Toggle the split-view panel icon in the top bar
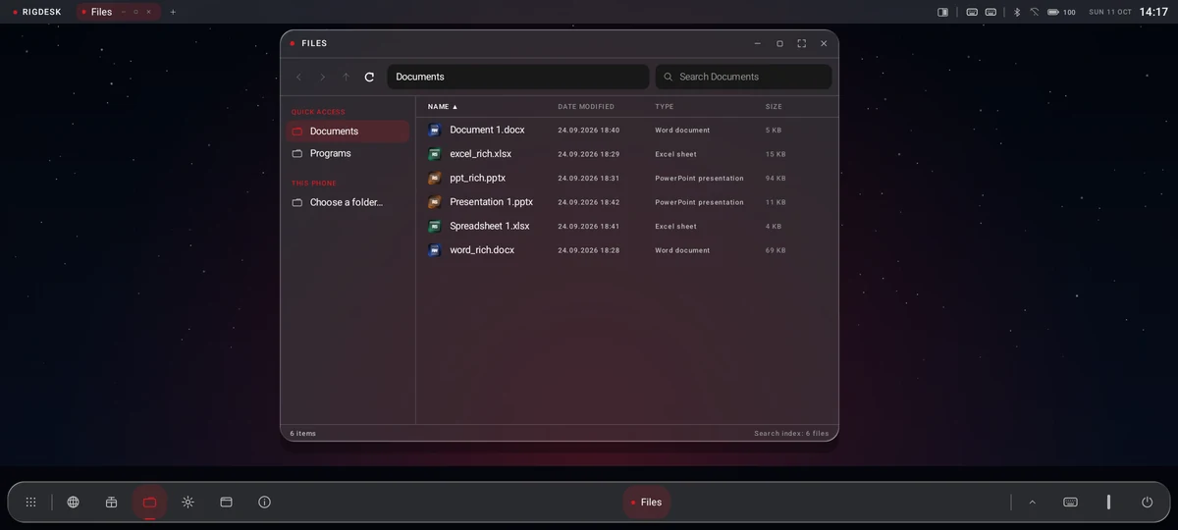 point(942,12)
